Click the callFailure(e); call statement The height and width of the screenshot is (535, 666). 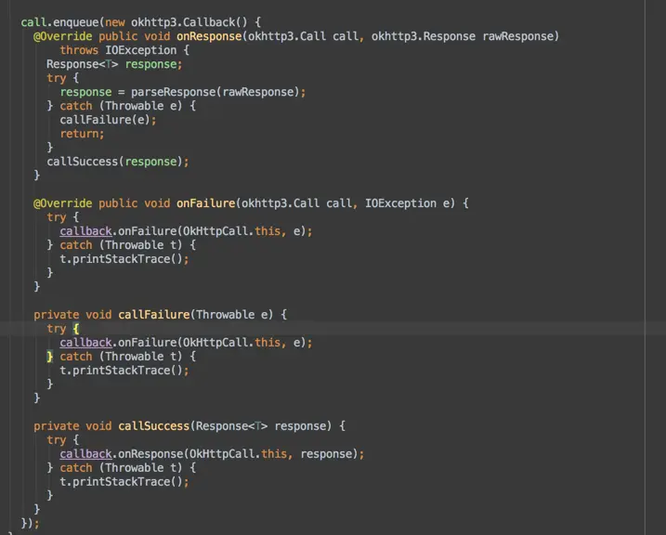coord(108,120)
